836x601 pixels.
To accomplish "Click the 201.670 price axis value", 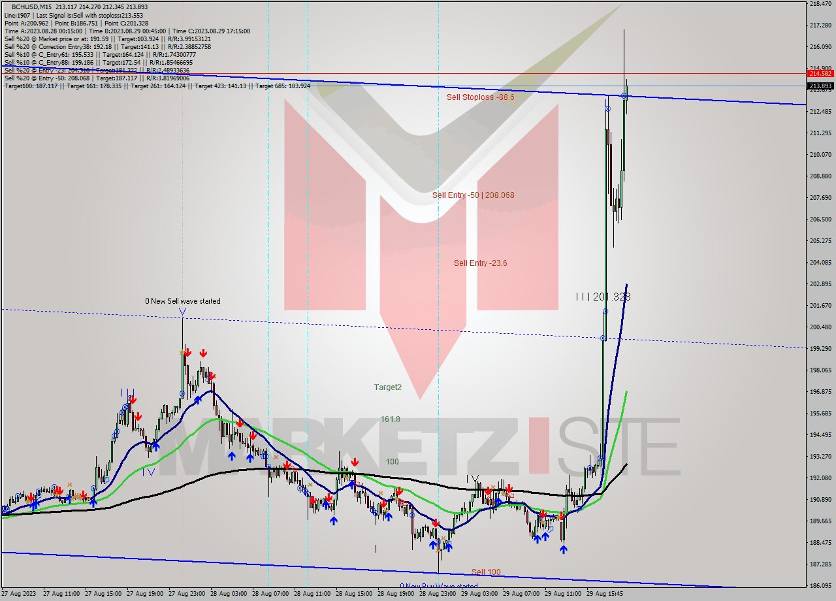I will (x=820, y=306).
